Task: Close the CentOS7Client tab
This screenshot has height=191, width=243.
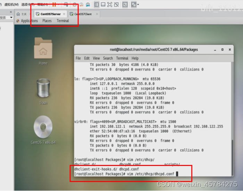Action: click(97, 14)
